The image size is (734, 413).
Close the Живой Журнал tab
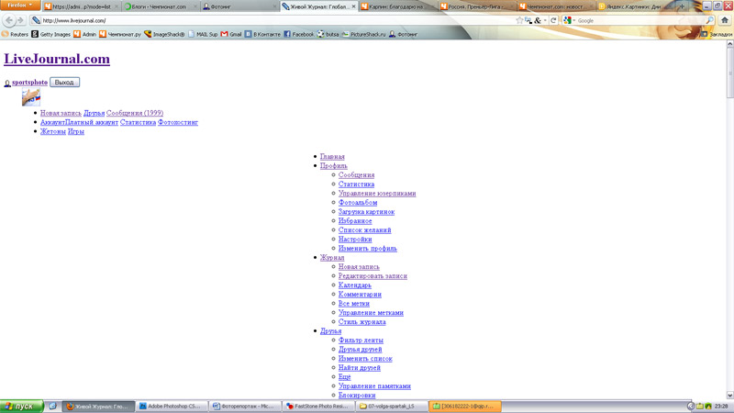353,6
